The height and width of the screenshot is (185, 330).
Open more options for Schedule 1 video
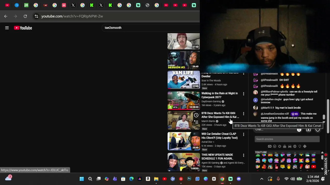click(x=243, y=155)
